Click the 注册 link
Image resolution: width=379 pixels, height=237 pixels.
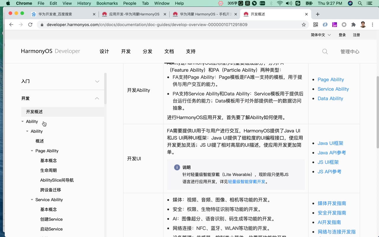point(356,35)
